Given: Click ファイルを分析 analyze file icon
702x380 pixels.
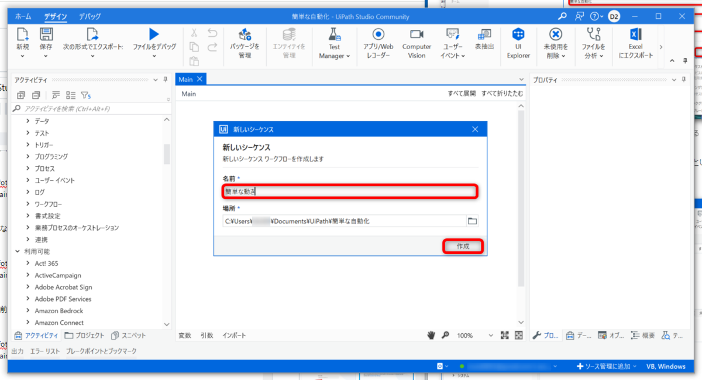Looking at the screenshot, I should click(x=593, y=34).
